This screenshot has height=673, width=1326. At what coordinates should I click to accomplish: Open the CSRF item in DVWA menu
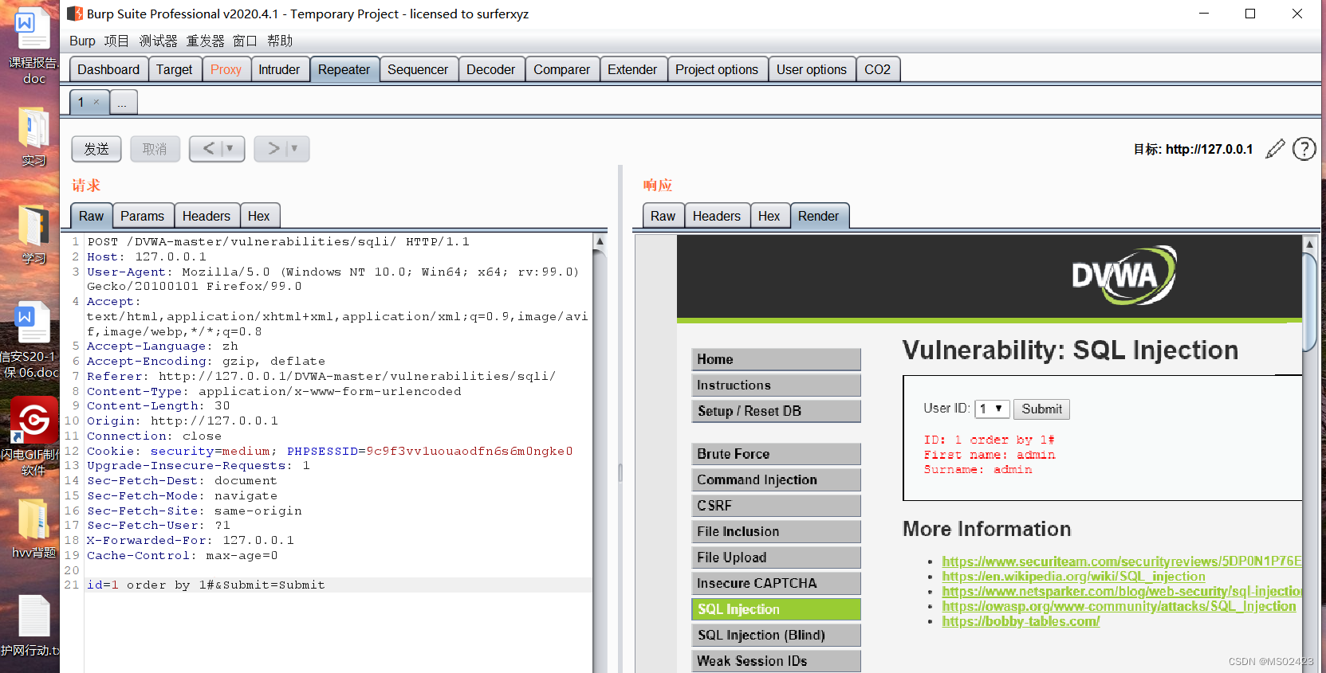777,506
